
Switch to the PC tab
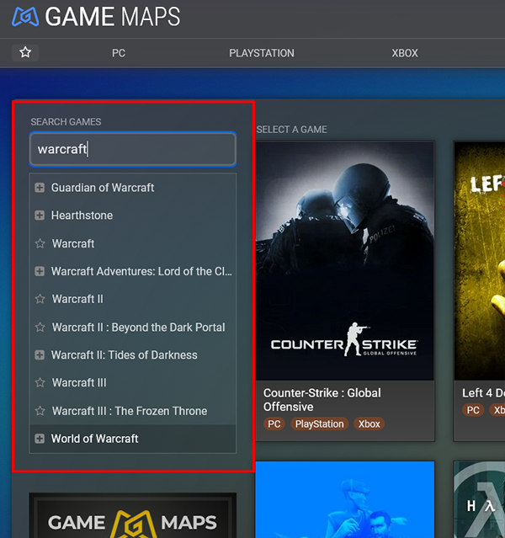[119, 53]
